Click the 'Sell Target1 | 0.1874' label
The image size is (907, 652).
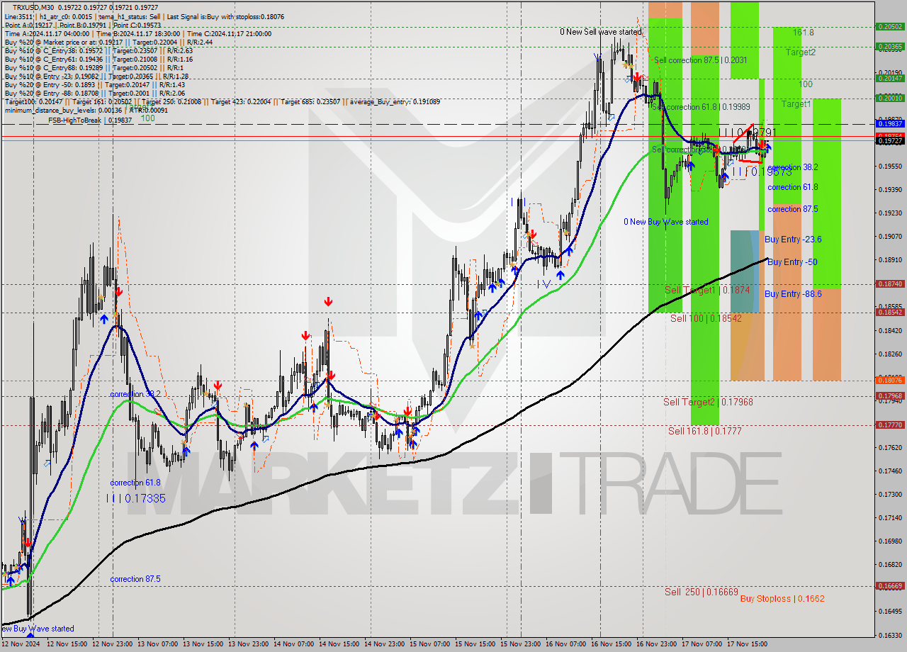coord(707,290)
